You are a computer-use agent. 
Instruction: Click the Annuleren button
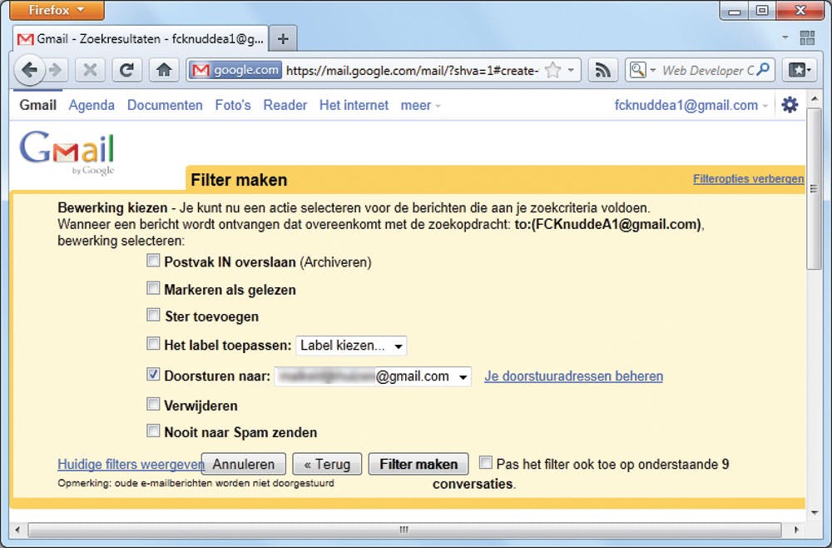tap(244, 464)
